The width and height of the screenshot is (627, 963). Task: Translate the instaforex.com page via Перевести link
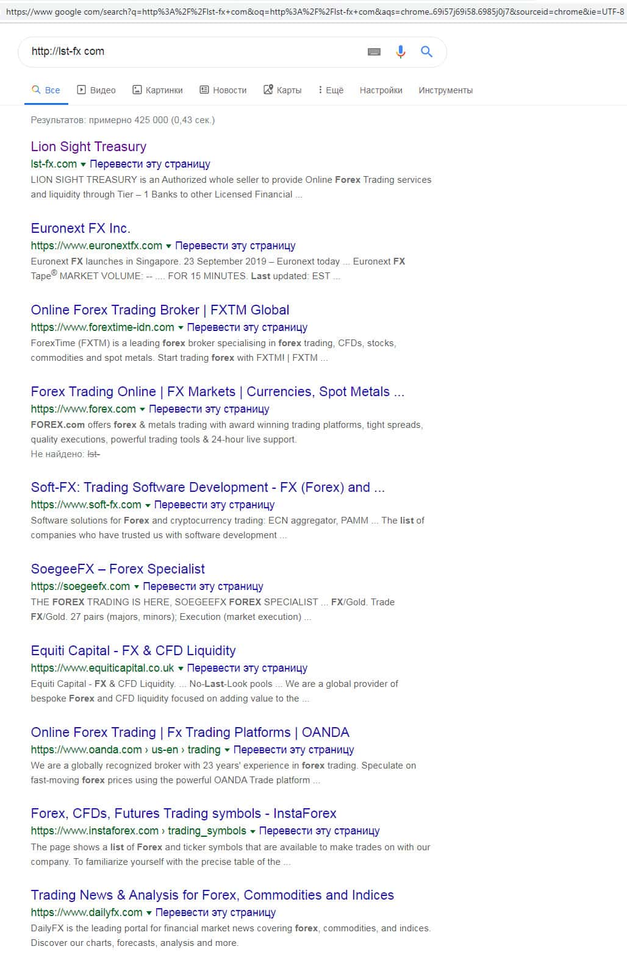point(320,831)
